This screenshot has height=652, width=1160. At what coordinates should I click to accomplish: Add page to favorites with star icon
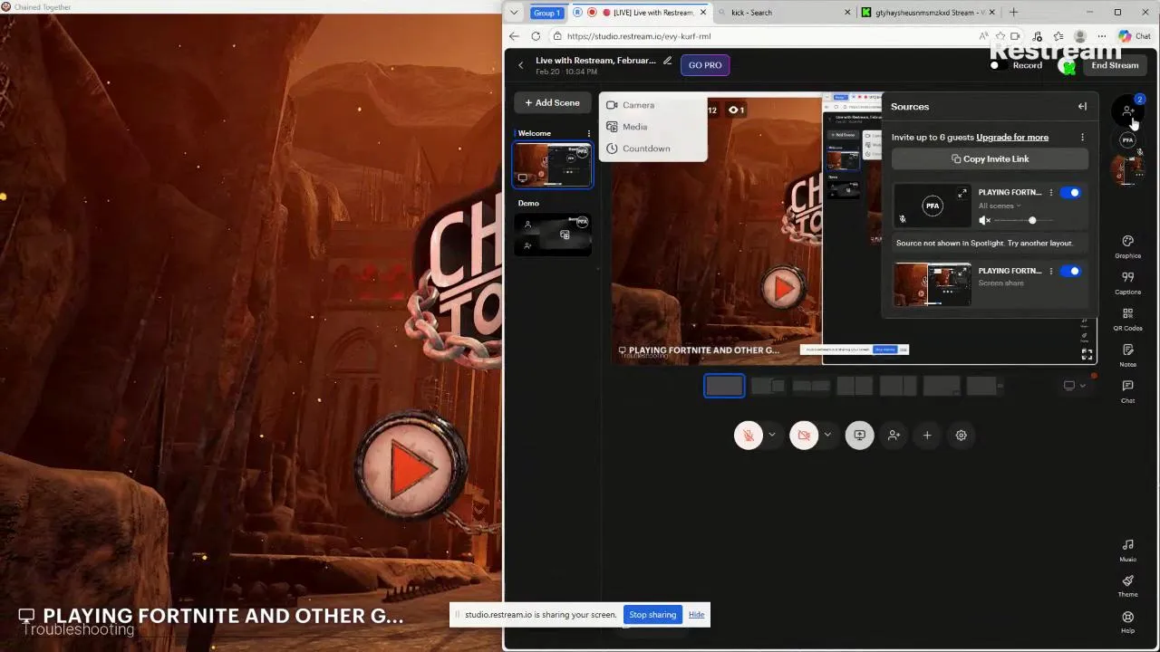click(1000, 36)
